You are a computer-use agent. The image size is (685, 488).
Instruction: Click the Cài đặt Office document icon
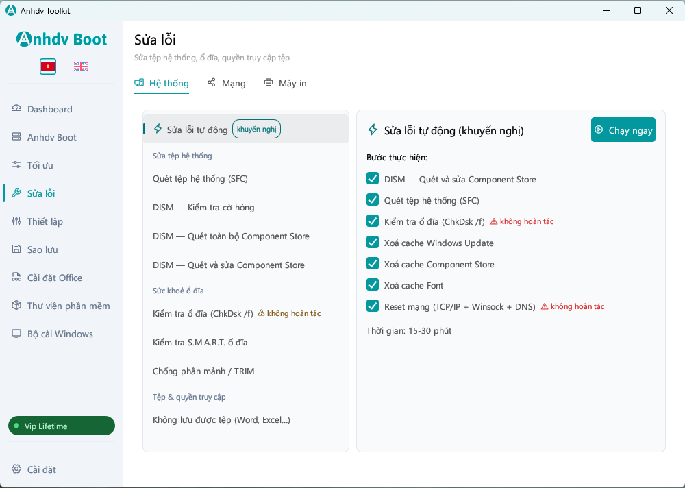pyautogui.click(x=16, y=277)
